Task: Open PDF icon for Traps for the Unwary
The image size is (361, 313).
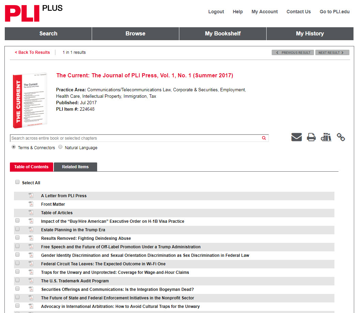Action: pos(31,272)
